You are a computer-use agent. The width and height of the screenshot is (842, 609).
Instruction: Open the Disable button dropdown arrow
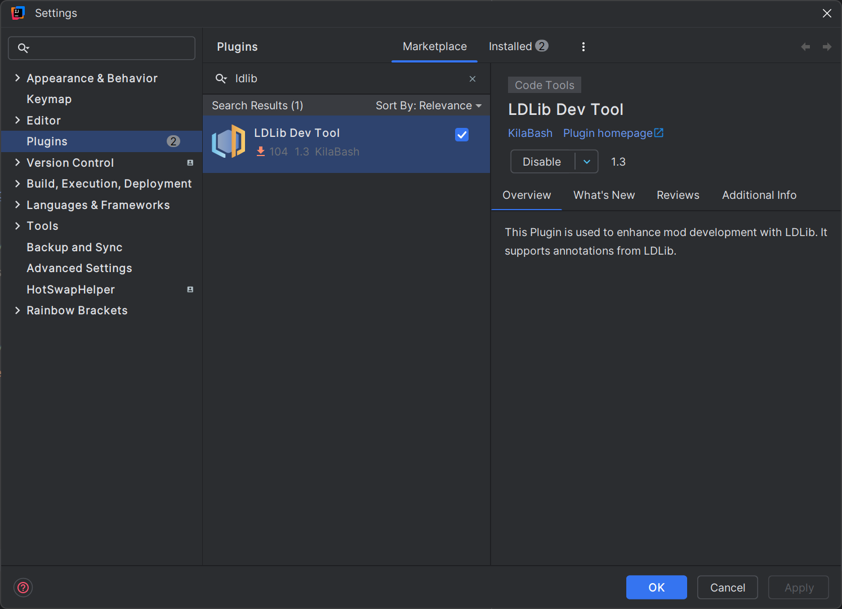[x=586, y=162]
